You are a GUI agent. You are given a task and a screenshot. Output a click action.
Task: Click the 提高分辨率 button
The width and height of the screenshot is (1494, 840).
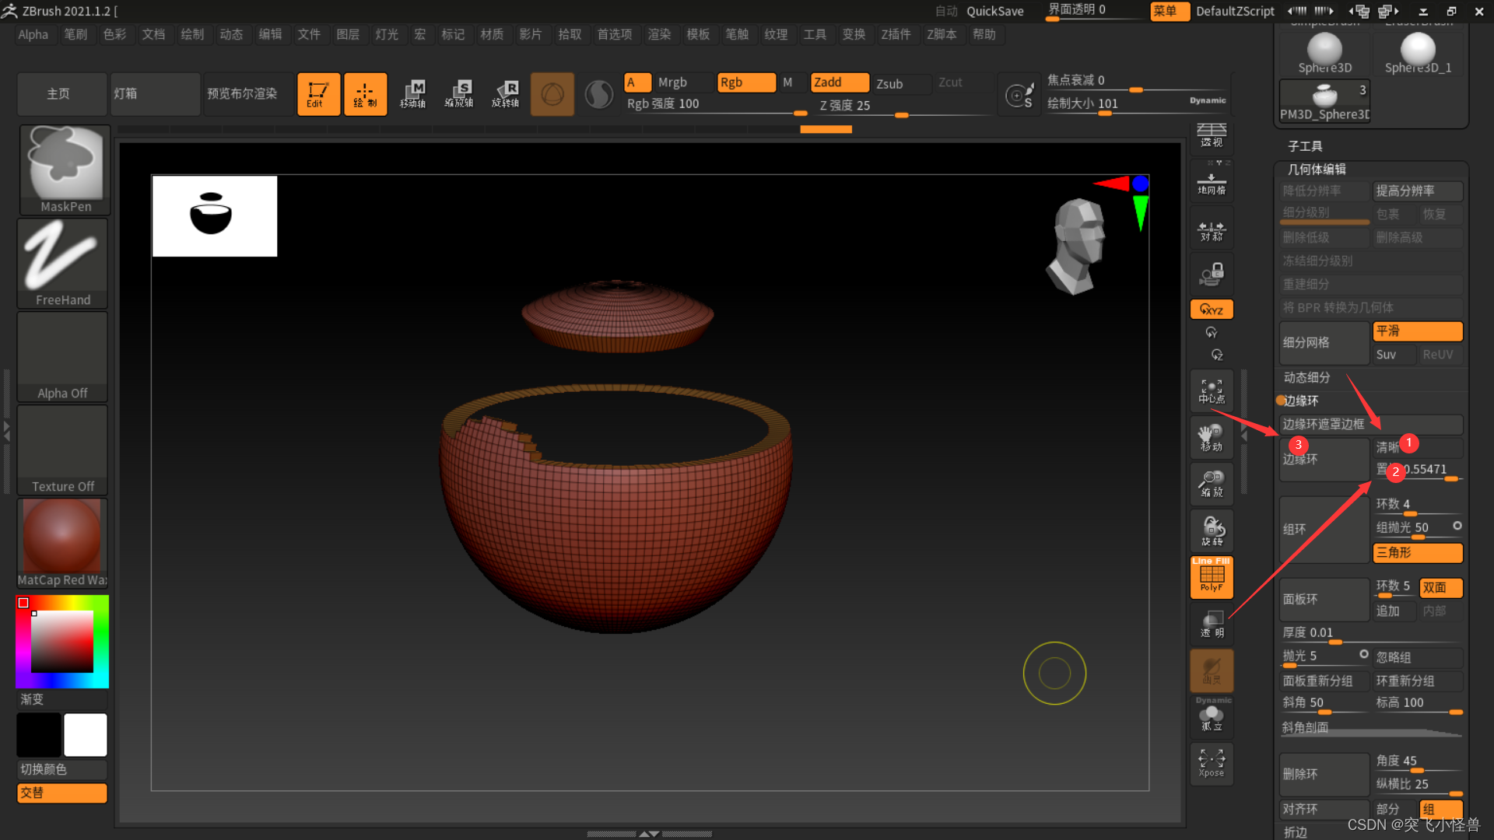(x=1416, y=191)
